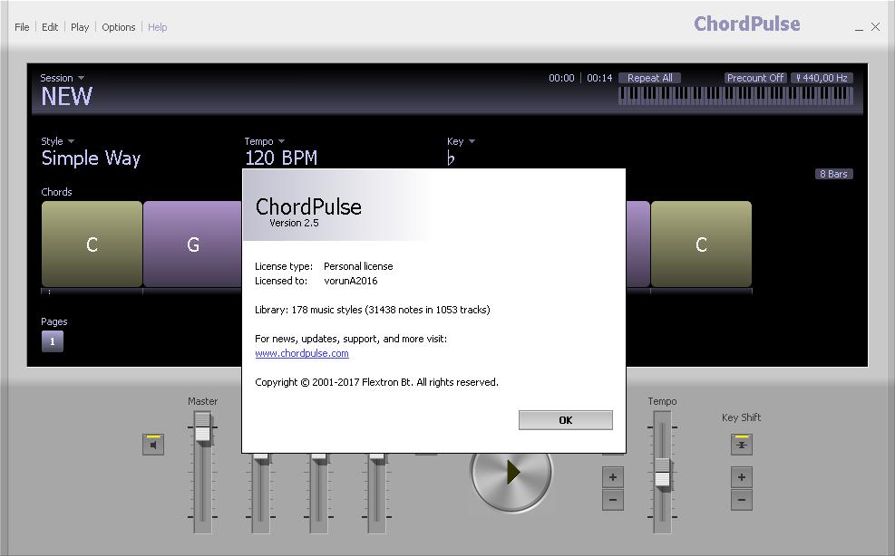895x556 pixels.
Task: Open the File menu
Action: pos(22,27)
